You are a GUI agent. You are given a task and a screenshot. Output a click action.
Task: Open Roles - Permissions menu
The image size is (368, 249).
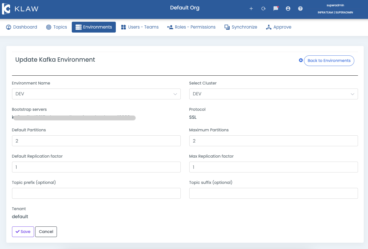point(191,27)
